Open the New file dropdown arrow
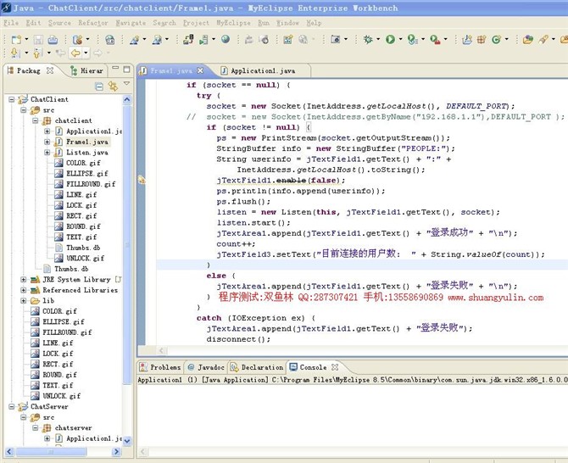 (26, 39)
